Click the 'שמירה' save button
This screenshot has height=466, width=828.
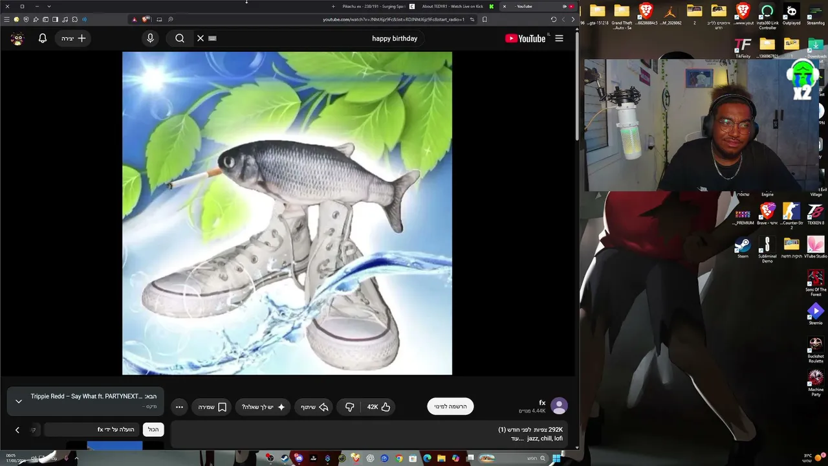point(212,407)
